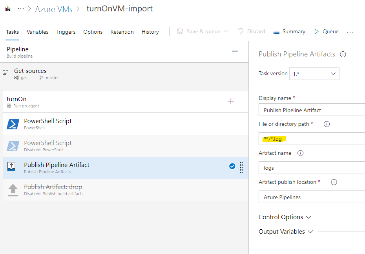The image size is (365, 254).
Task: Select the turnOn agent job
Action: (126, 102)
